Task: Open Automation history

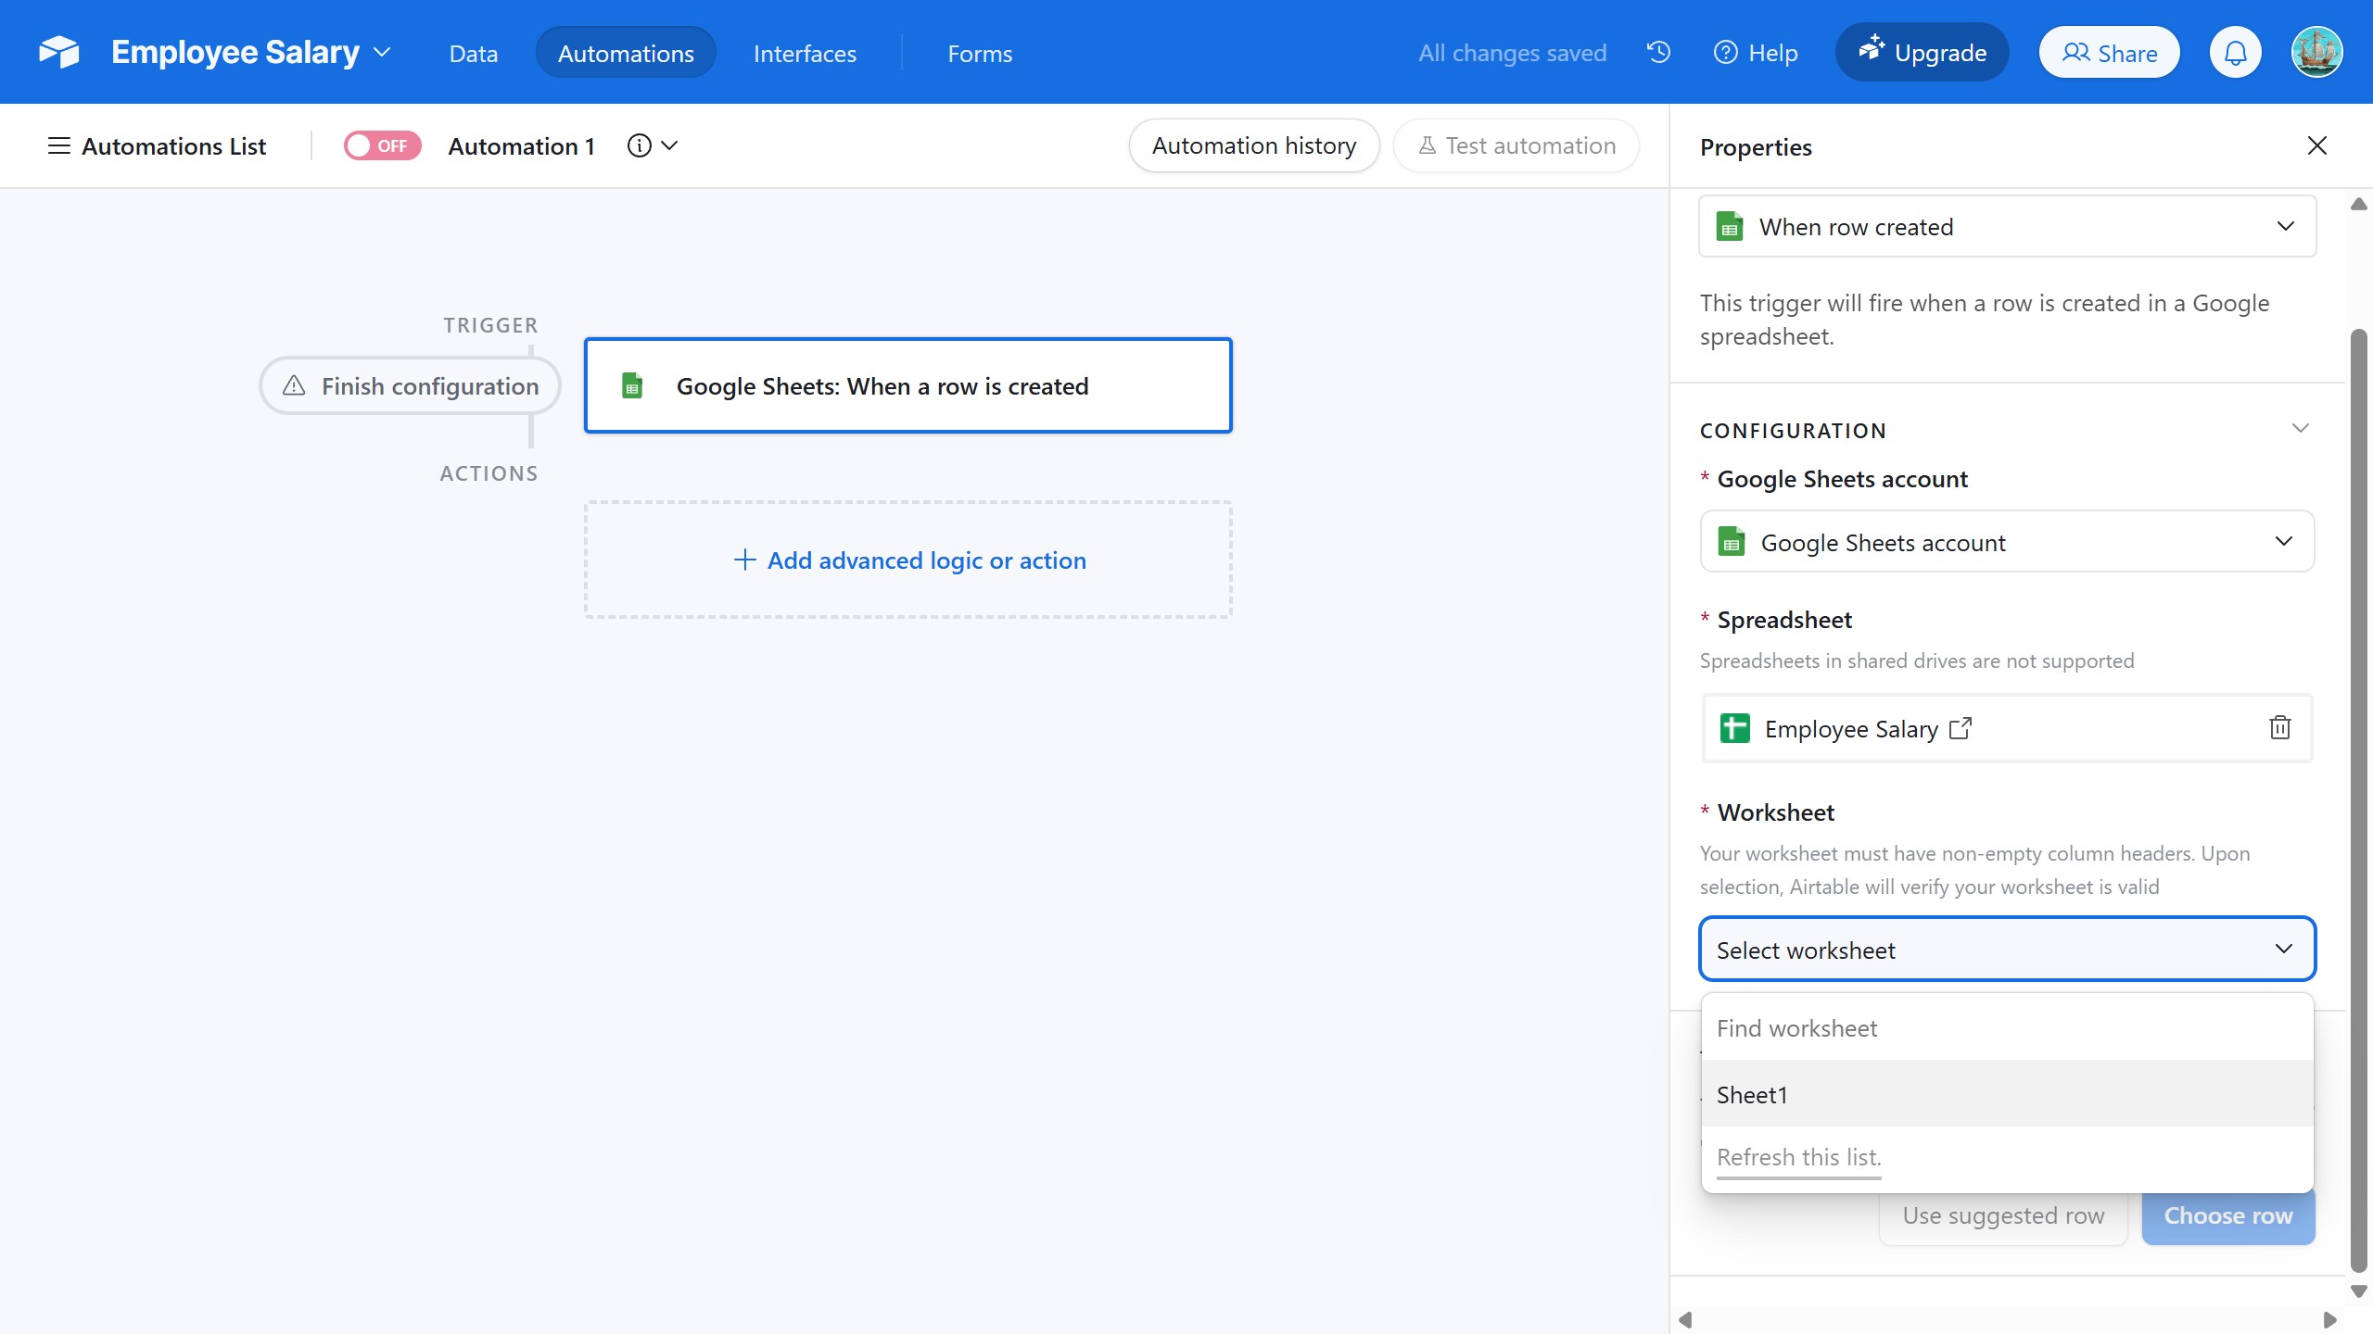Action: (x=1253, y=145)
